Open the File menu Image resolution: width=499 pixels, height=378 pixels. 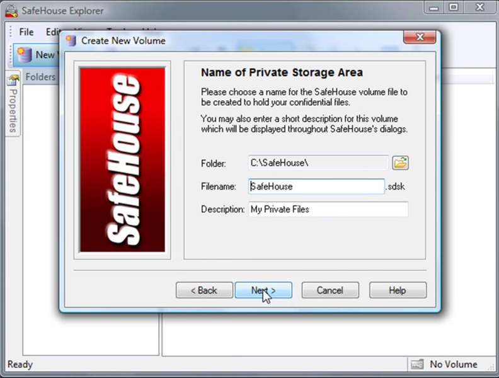click(26, 32)
